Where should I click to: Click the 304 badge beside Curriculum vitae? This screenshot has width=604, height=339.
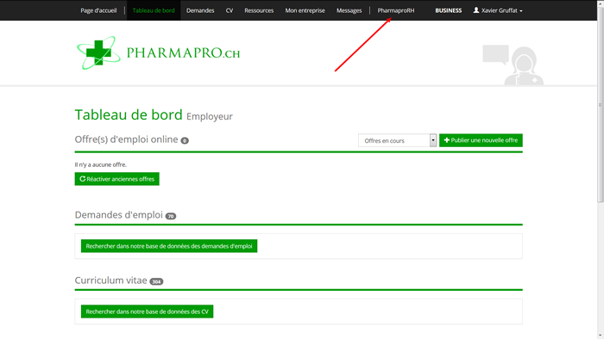[156, 282]
